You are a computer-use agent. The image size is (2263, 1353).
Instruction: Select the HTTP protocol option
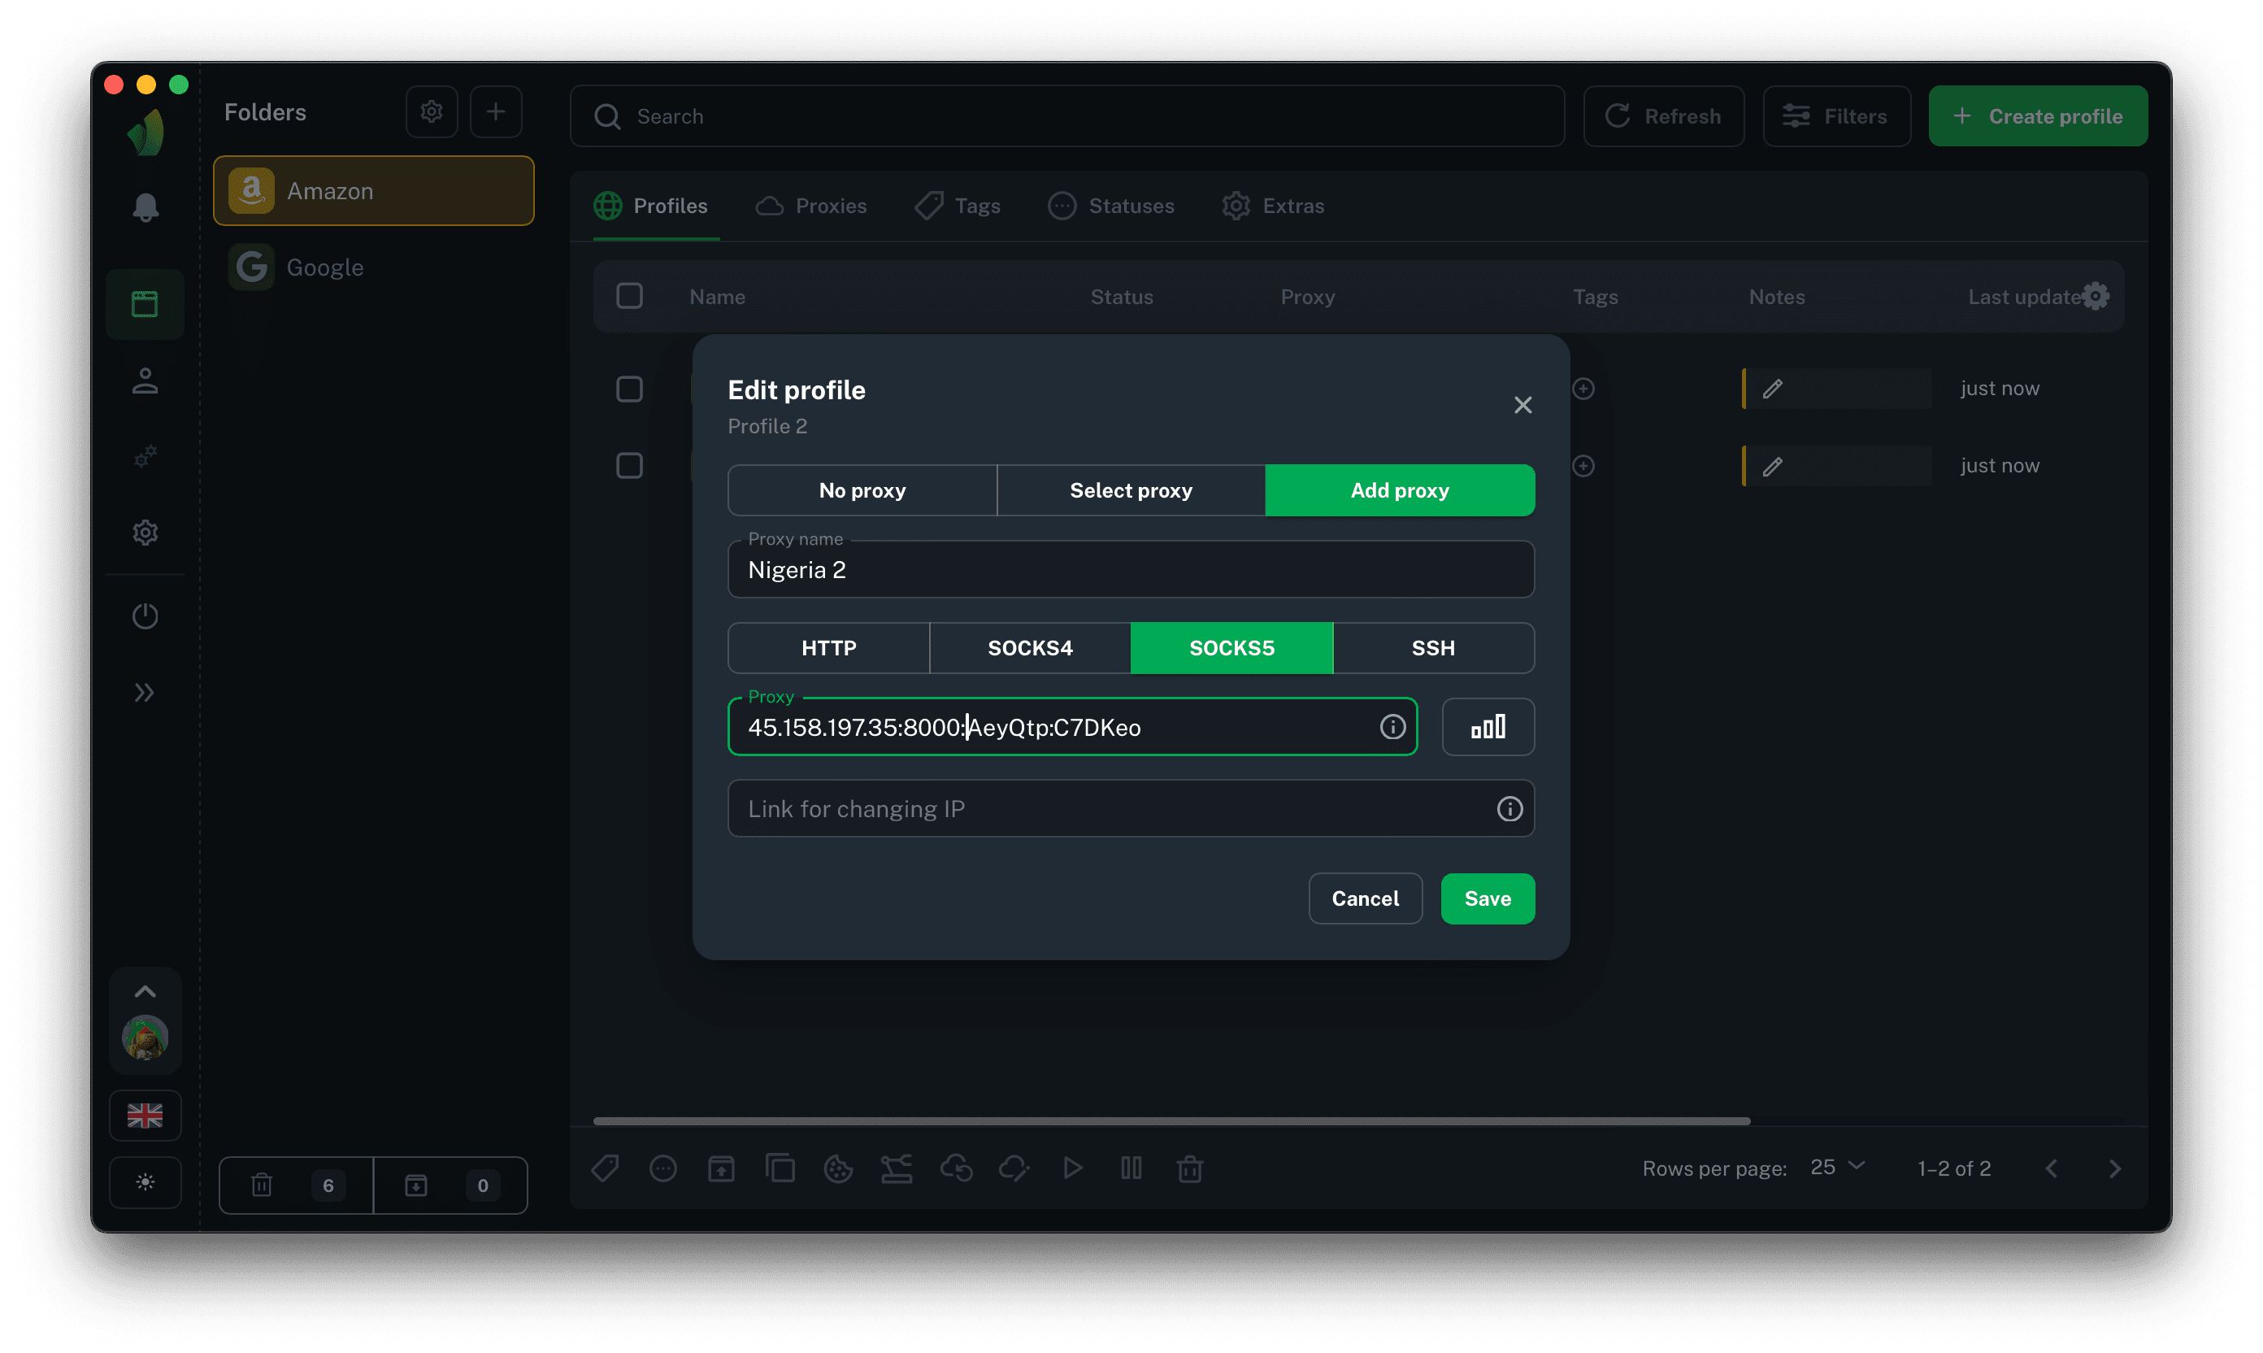coord(827,648)
